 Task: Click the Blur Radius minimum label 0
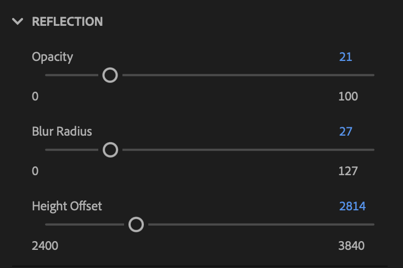coord(35,171)
